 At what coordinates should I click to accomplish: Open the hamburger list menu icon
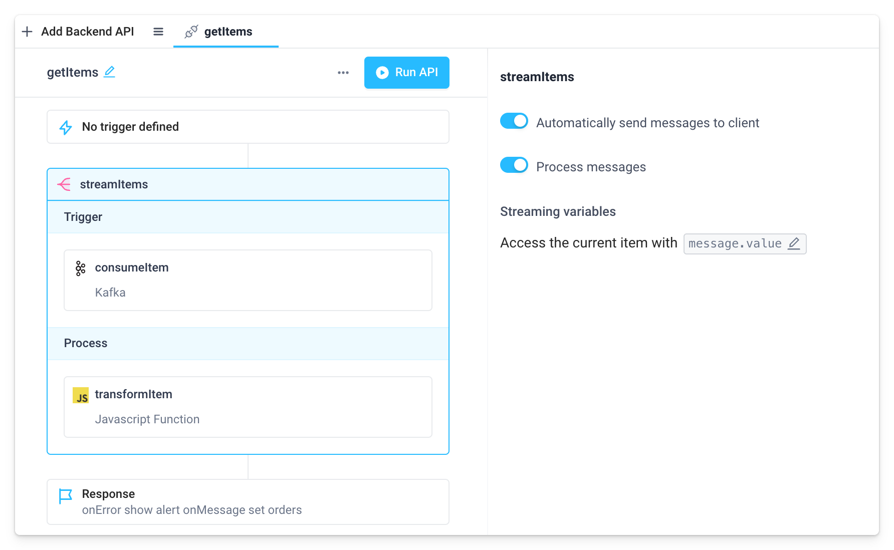pos(158,32)
